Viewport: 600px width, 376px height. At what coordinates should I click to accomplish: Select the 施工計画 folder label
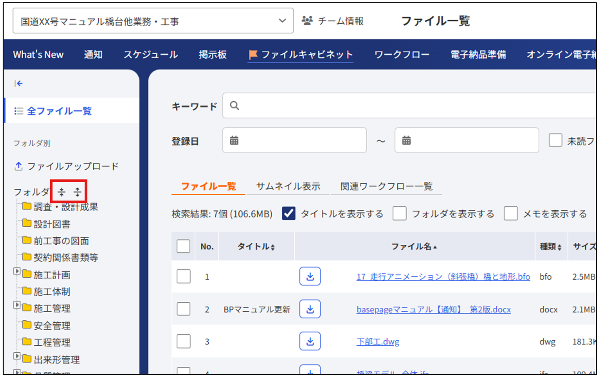click(52, 275)
